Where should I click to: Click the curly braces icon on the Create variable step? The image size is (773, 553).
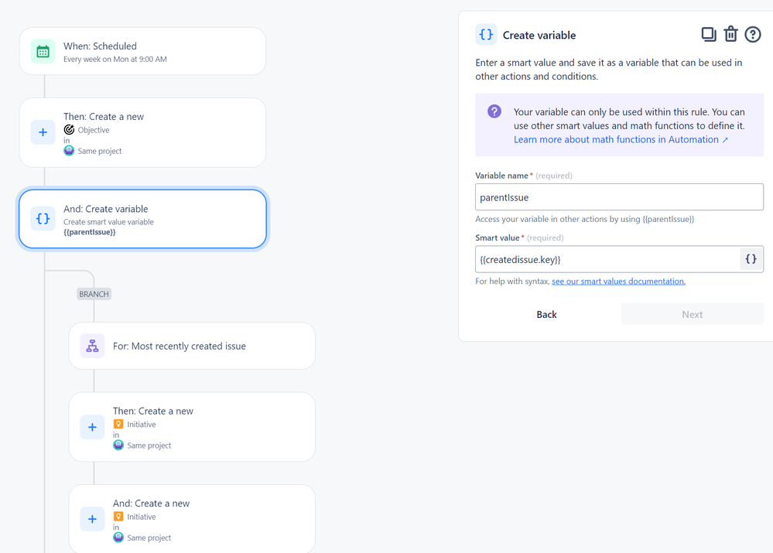coord(43,219)
